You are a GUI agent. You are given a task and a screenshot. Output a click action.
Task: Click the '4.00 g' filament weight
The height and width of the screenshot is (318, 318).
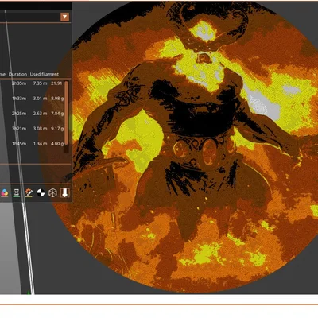[x=57, y=144]
